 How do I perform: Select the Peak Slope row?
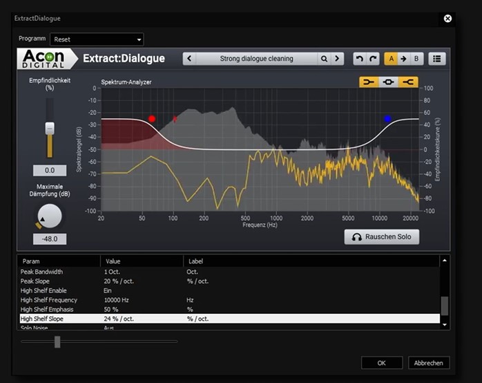pos(230,281)
